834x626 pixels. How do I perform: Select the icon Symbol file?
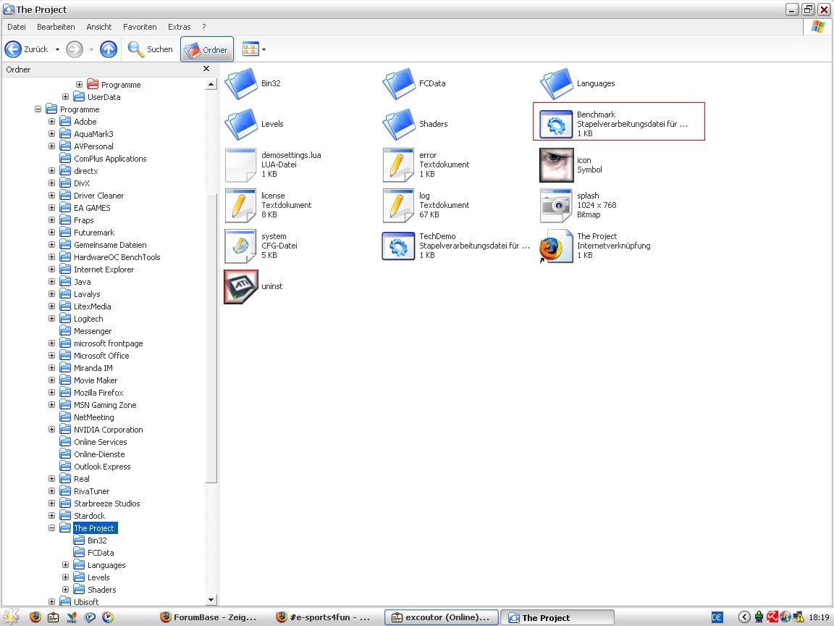556,165
